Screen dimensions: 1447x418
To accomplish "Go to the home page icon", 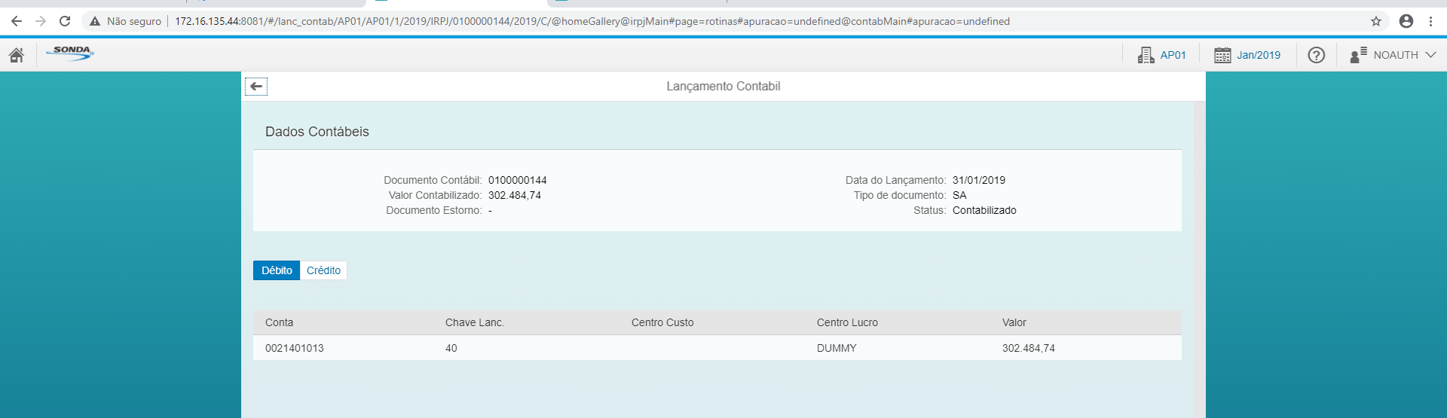I will tap(17, 55).
